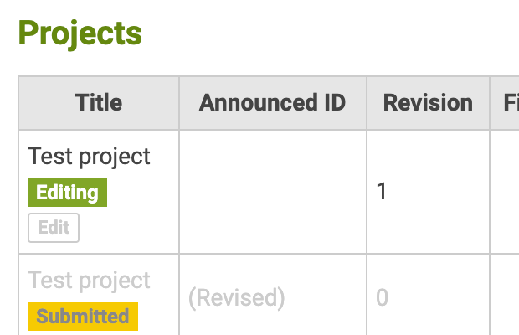Click the revision number 0 cell
This screenshot has height=335, width=519.
coord(382,297)
